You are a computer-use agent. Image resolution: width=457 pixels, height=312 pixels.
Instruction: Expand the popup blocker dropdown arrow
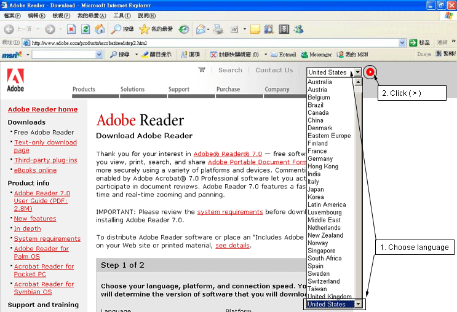(266, 55)
